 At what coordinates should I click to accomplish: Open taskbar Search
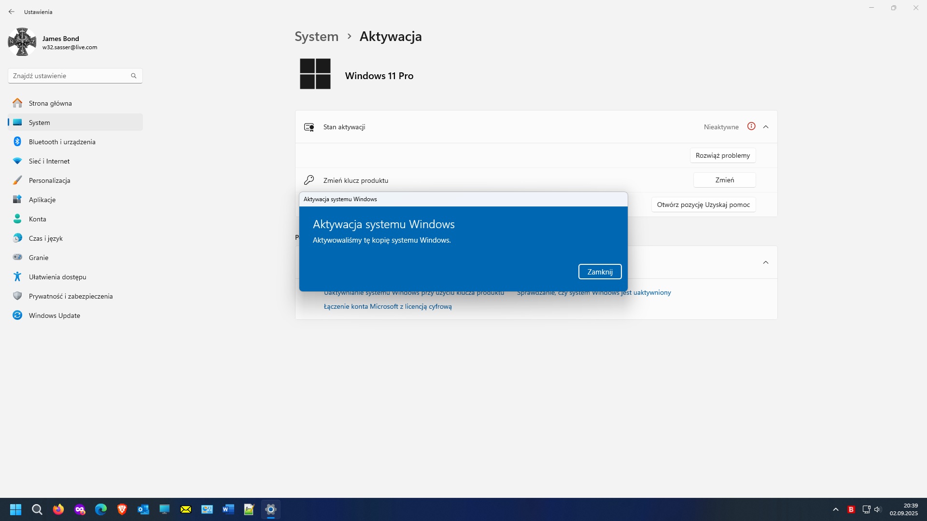click(37, 509)
